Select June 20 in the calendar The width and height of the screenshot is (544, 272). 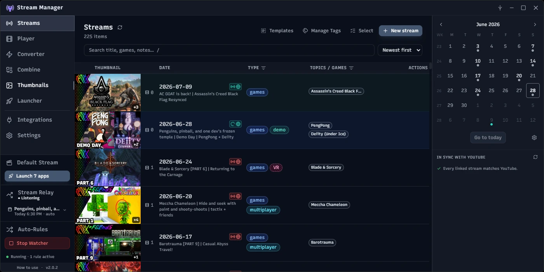[519, 76]
